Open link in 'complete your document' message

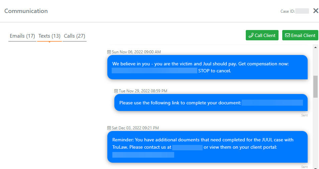tap(272, 103)
